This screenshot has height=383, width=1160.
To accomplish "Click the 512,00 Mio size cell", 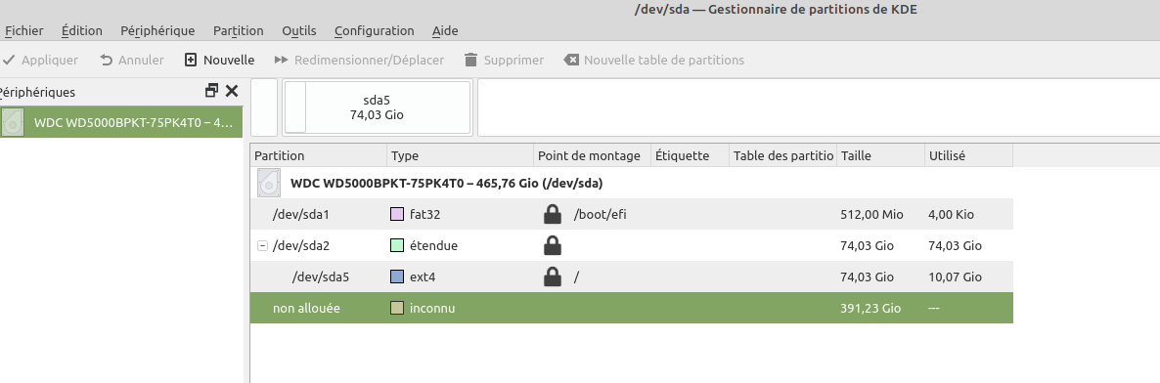I will pyautogui.click(x=872, y=214).
